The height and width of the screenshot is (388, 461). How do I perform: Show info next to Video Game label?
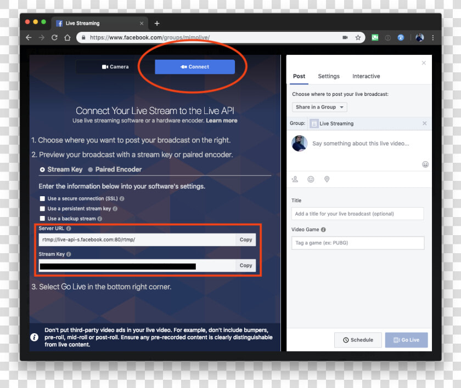323,230
